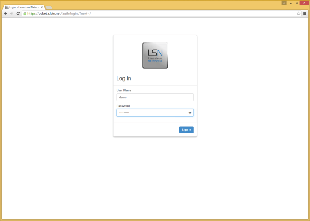The width and height of the screenshot is (310, 221).
Task: Click the Log In heading
Action: [123, 78]
